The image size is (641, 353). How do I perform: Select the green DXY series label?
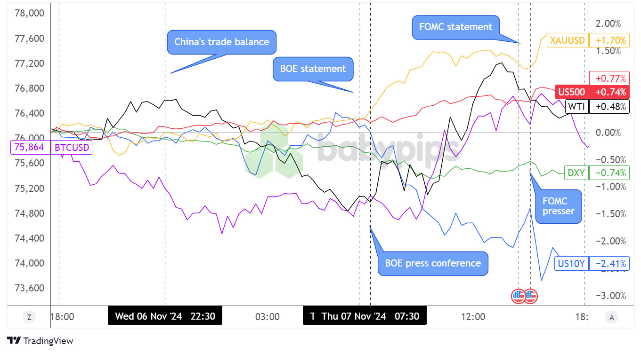[x=576, y=173]
